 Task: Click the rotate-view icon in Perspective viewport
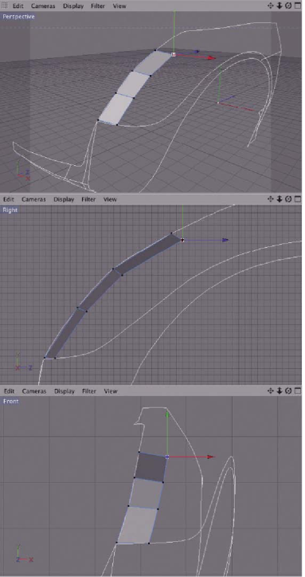(x=288, y=6)
